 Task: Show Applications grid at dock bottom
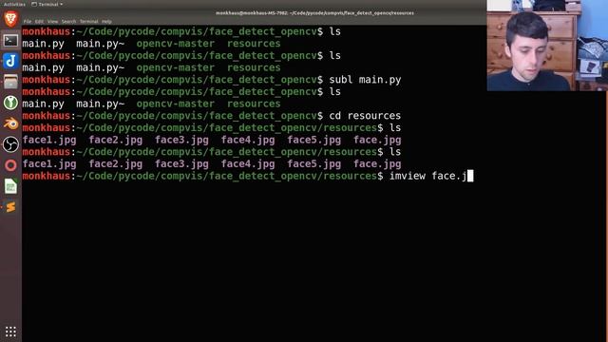click(10, 332)
